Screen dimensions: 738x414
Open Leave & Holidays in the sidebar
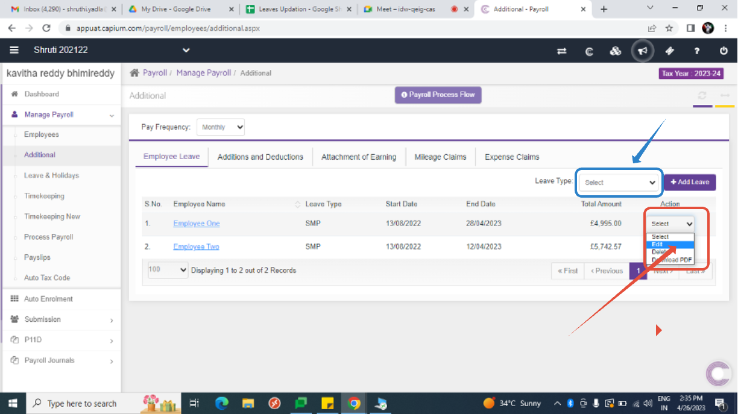(51, 175)
